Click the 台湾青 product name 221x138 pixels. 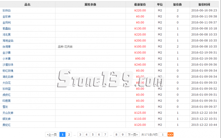click(x=7, y=47)
